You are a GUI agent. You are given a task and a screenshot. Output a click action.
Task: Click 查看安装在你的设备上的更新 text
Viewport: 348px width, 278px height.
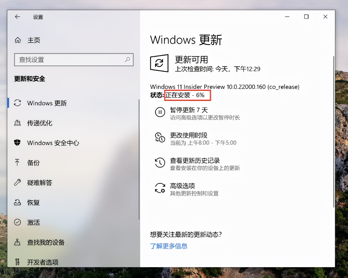(x=205, y=168)
